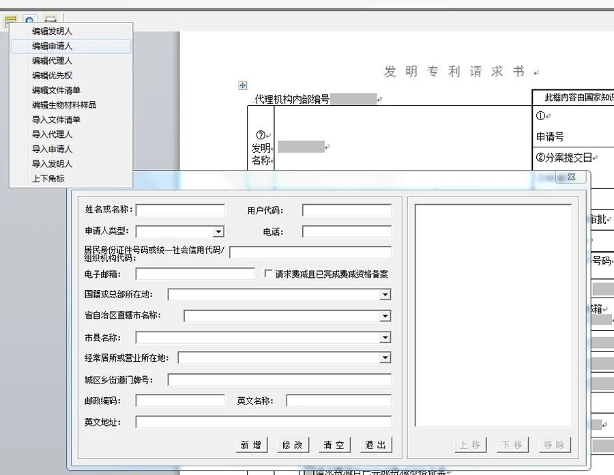Viewport: 614px width, 475px height.
Task: Expand the 国籍或总部所在地 dropdown
Action: (x=386, y=295)
